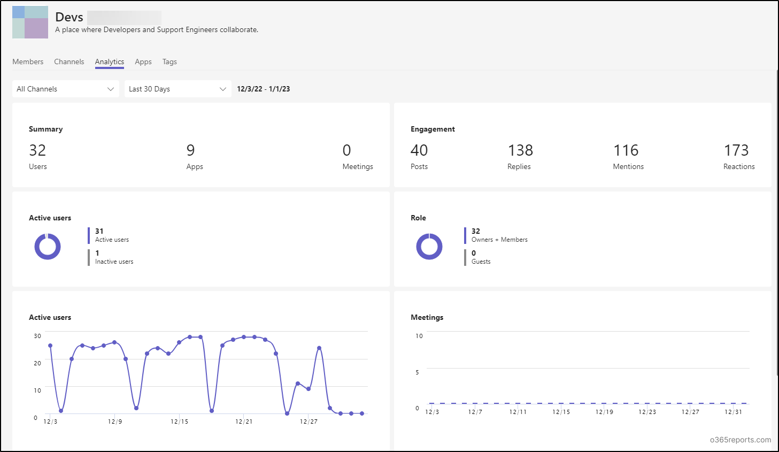The width and height of the screenshot is (779, 452).
Task: Go to the Tags tab
Action: tap(169, 62)
